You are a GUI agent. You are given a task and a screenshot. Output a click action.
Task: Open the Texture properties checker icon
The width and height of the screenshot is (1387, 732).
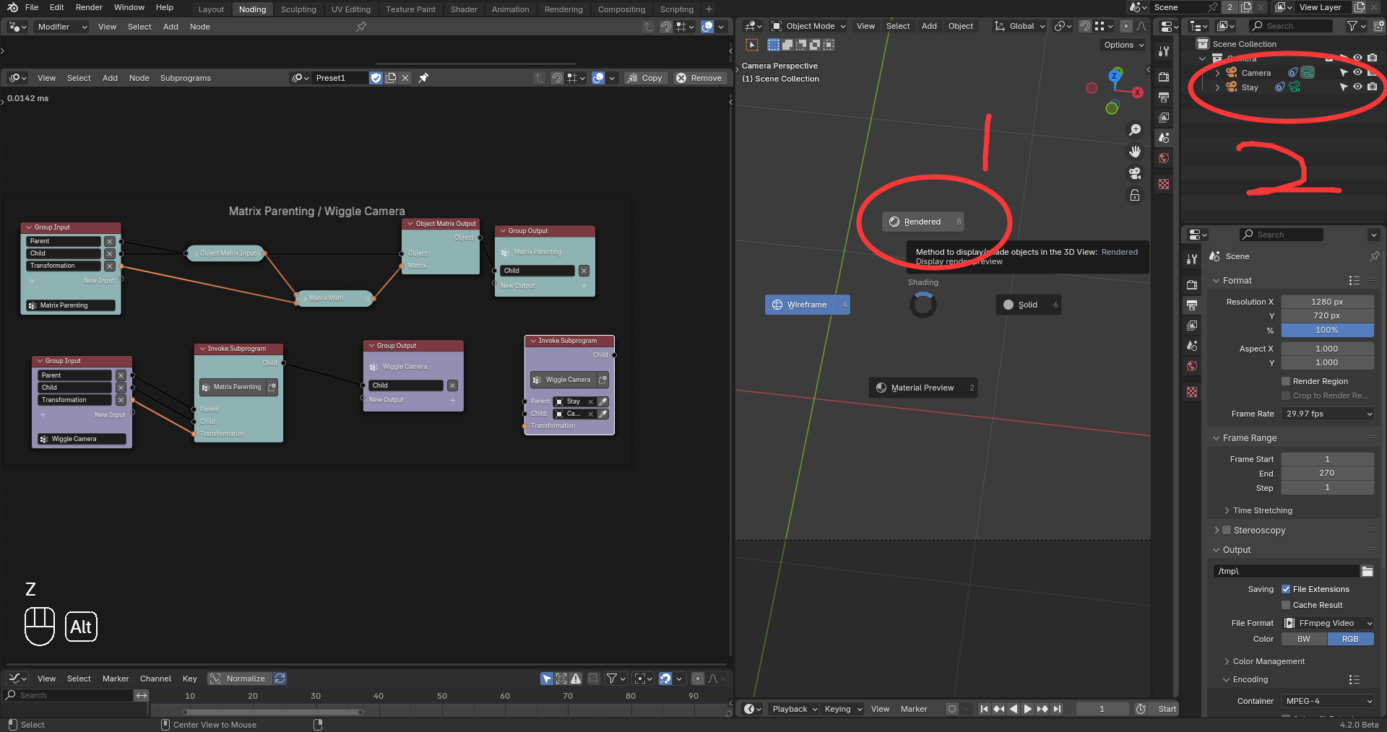point(1192,392)
